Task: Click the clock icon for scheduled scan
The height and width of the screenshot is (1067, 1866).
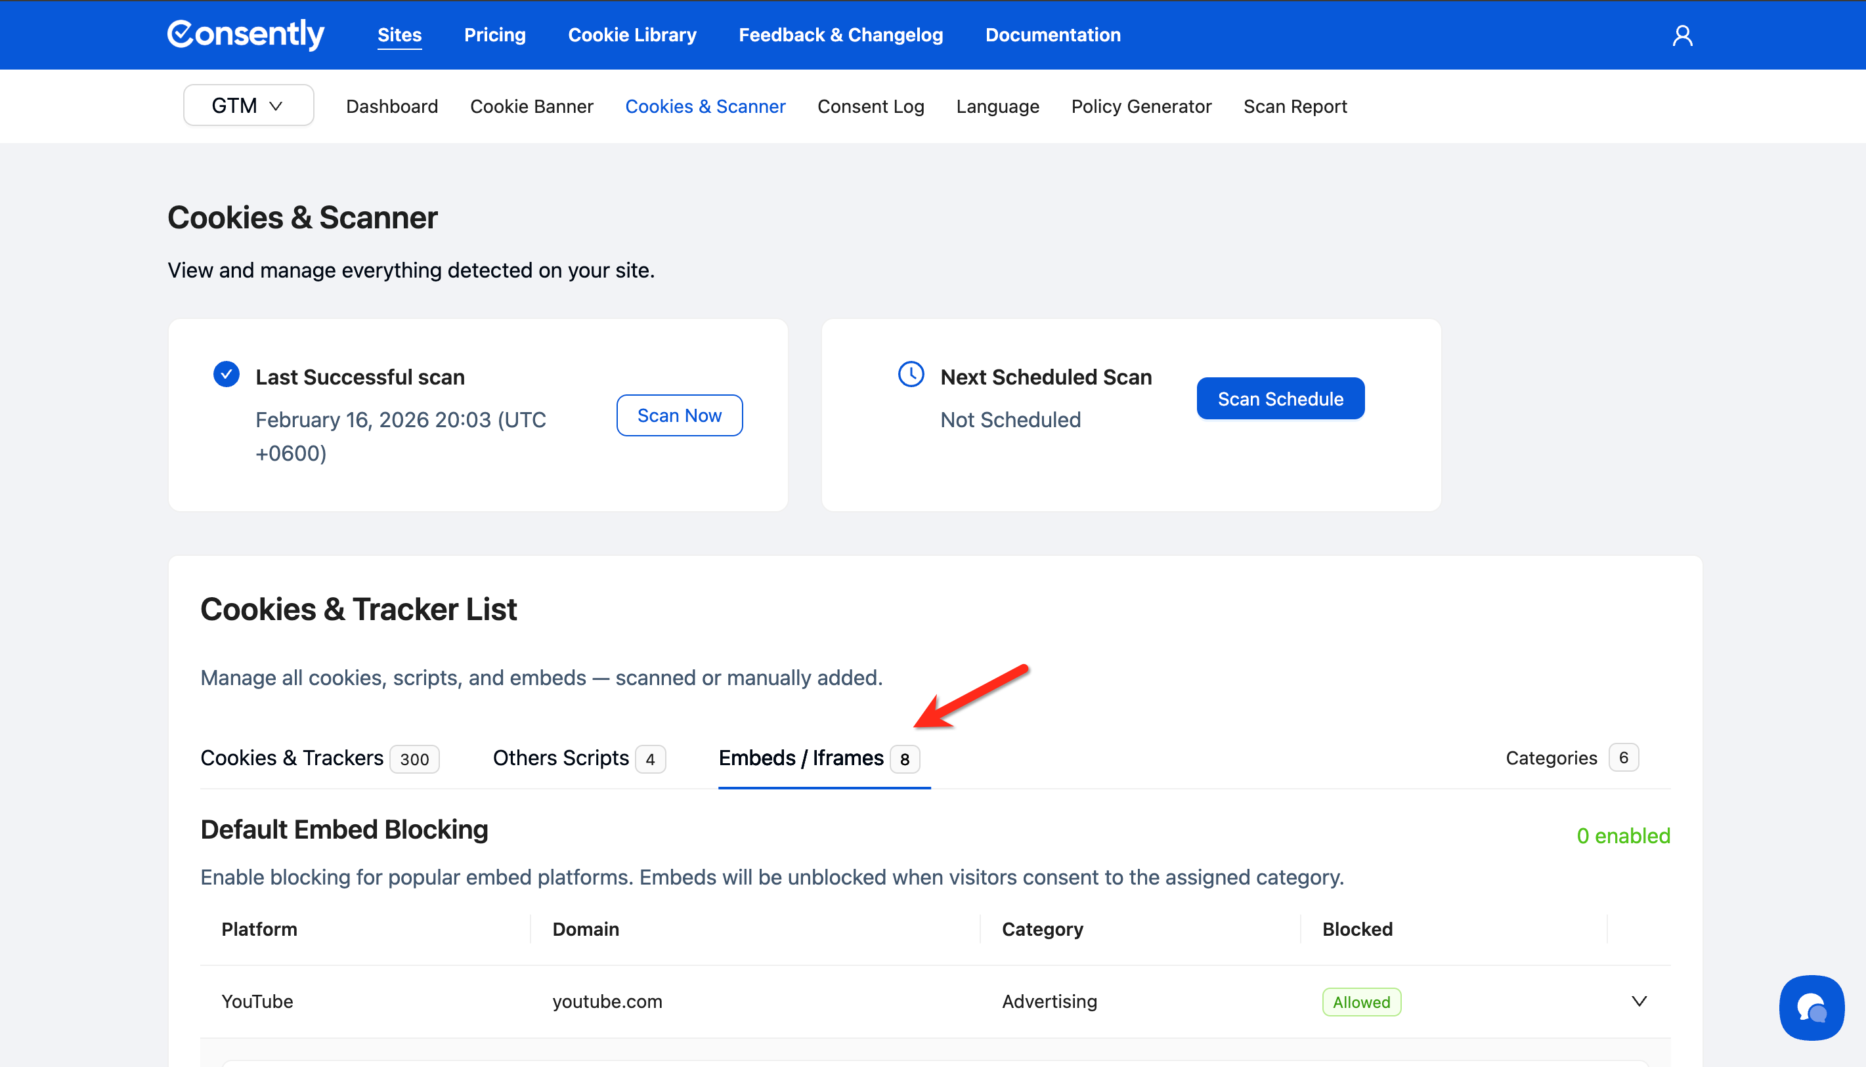Action: 911,374
